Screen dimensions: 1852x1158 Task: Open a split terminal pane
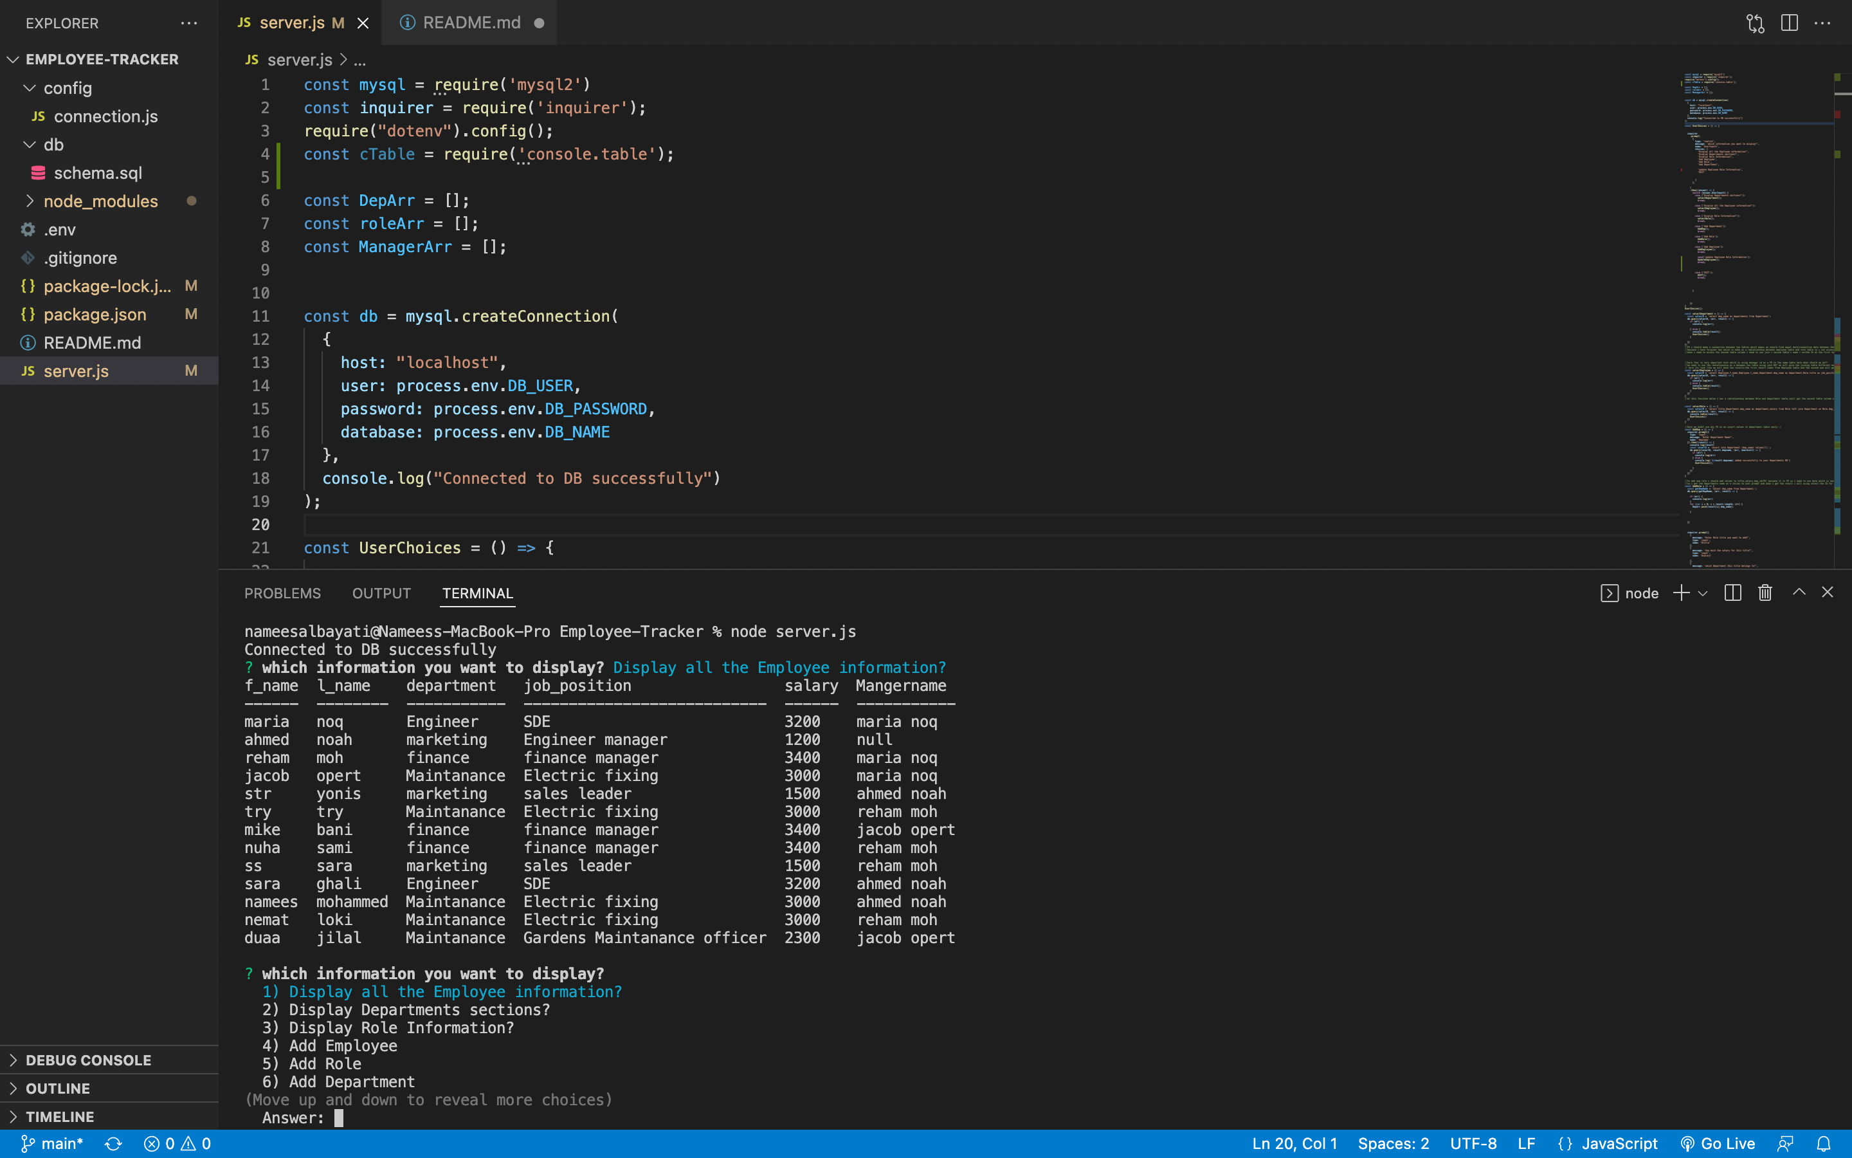[1732, 592]
